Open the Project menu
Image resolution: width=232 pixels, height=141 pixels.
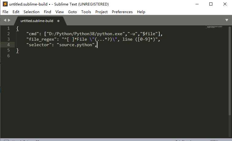101,12
